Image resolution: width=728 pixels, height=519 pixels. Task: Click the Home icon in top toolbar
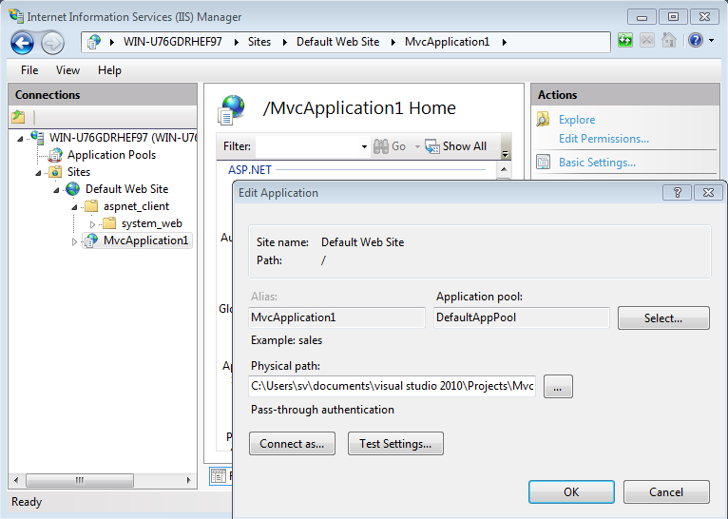669,41
